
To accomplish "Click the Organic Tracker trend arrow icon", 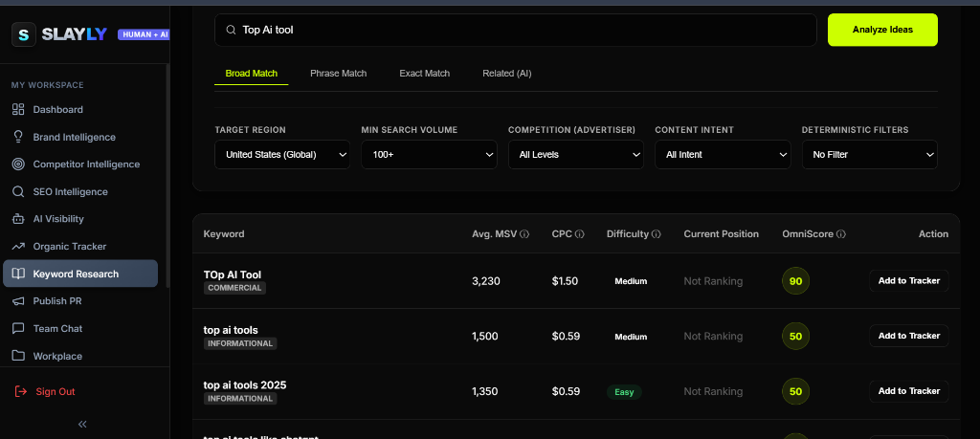I will pos(19,246).
